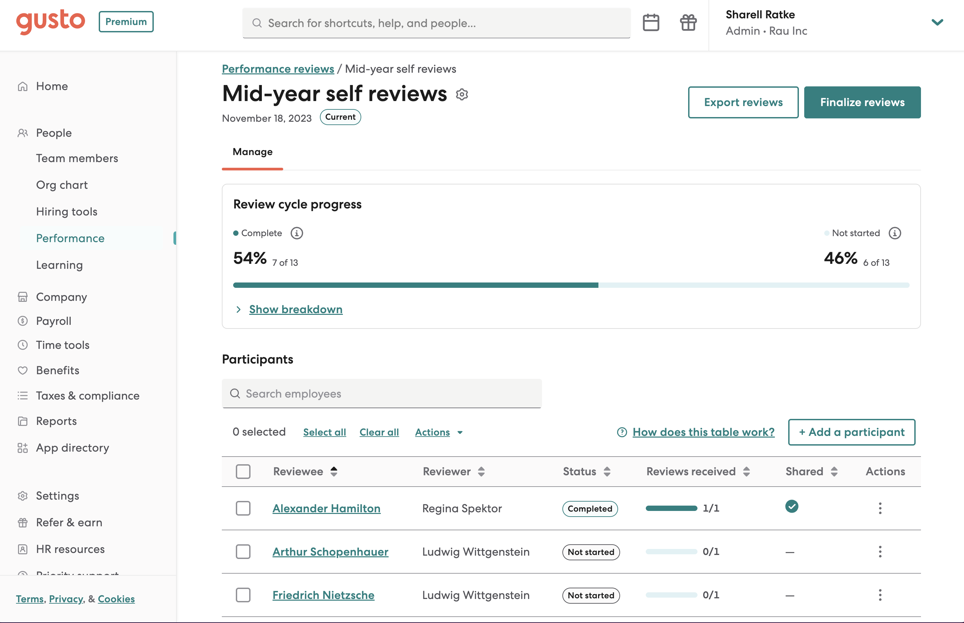
Task: Click the Settings gear icon in sidebar
Action: coord(23,496)
